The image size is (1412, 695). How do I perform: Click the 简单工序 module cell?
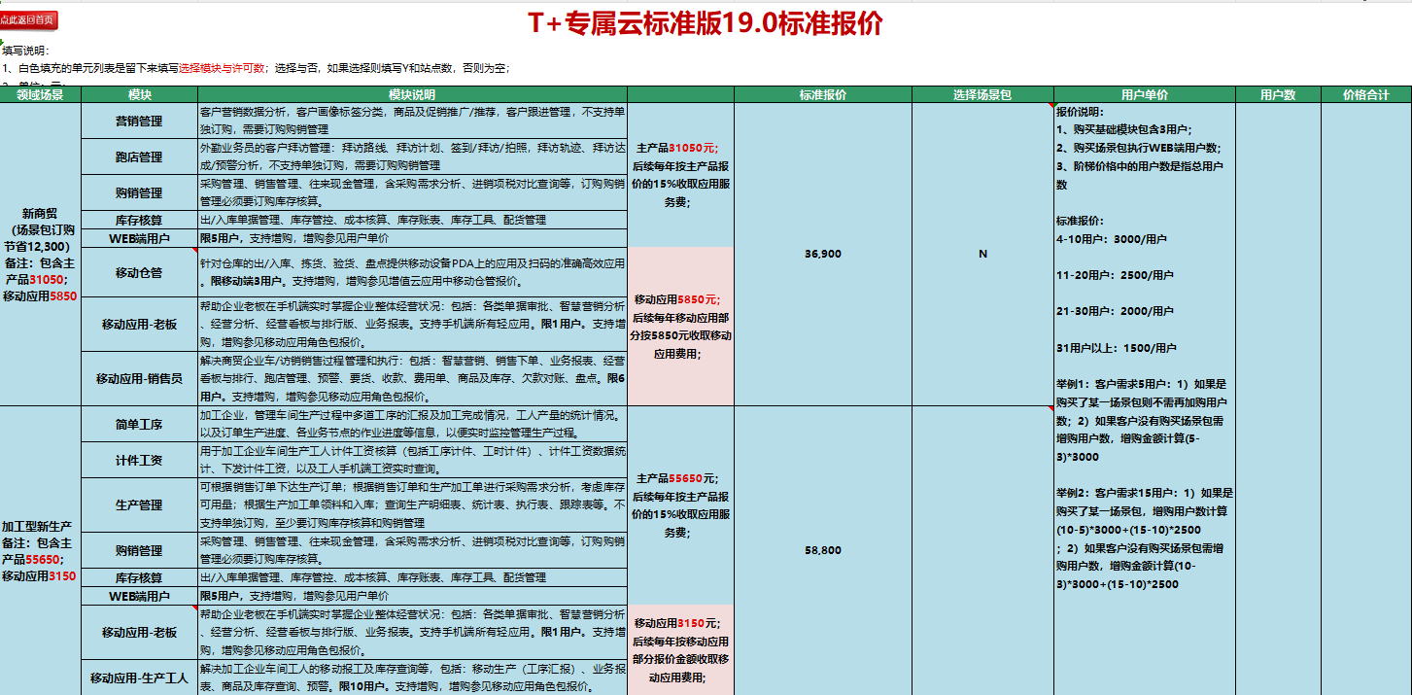pos(139,424)
